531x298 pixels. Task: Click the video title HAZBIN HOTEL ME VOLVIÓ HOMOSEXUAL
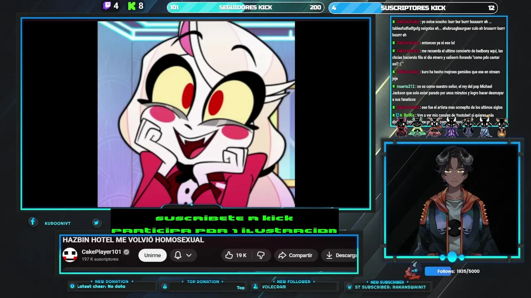point(133,240)
